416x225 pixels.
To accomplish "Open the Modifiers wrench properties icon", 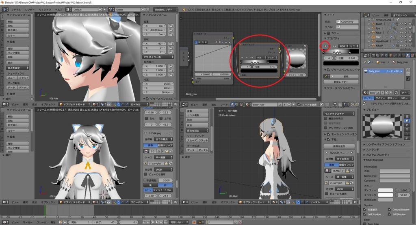I will (399, 55).
